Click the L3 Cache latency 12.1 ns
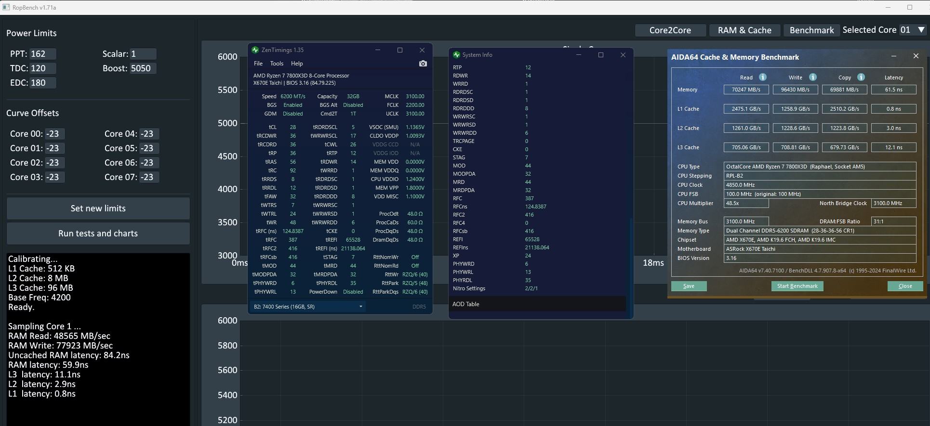This screenshot has height=426, width=930. coord(893,147)
